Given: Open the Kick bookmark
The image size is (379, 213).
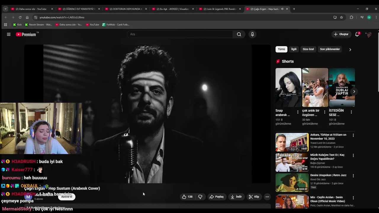Looking at the screenshot, I should click(x=17, y=25).
